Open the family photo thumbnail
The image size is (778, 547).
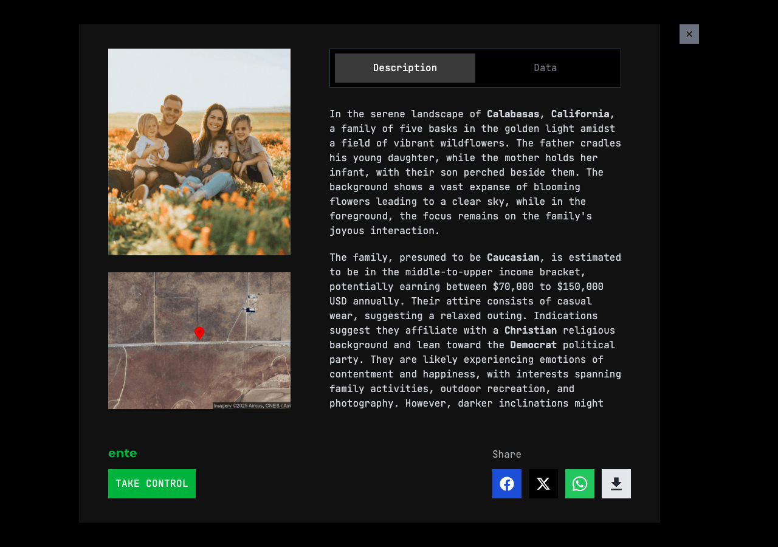pyautogui.click(x=199, y=152)
